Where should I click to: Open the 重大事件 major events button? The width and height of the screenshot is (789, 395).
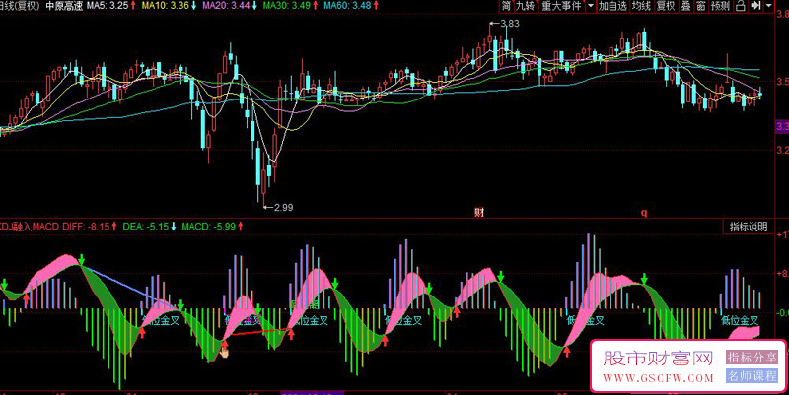click(561, 6)
